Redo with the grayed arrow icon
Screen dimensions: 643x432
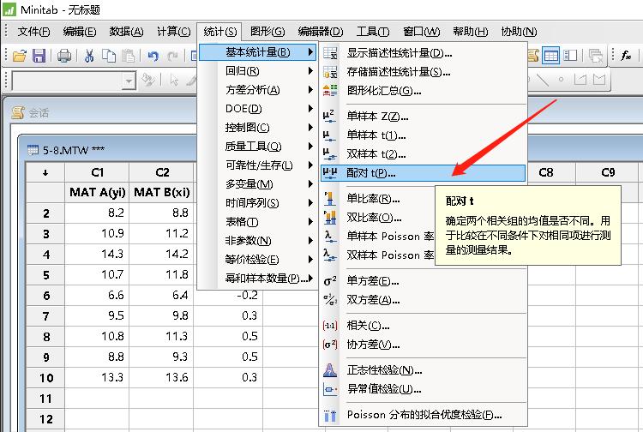pyautogui.click(x=172, y=56)
